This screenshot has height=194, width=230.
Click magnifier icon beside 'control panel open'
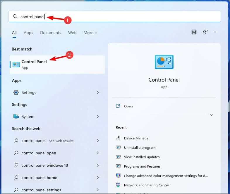click(16, 153)
